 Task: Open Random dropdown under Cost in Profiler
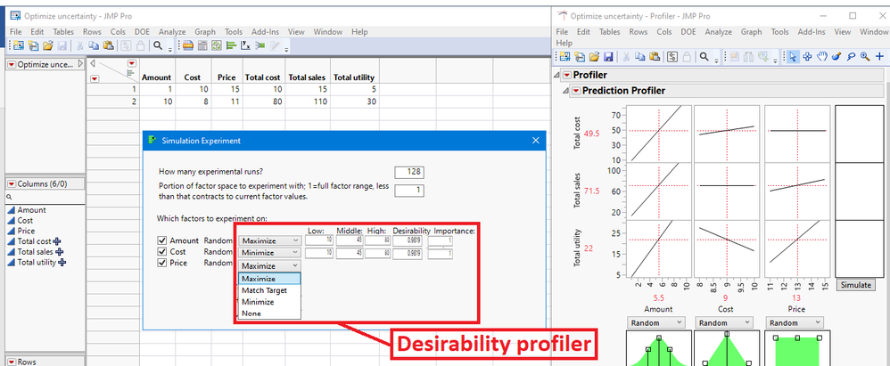(725, 322)
